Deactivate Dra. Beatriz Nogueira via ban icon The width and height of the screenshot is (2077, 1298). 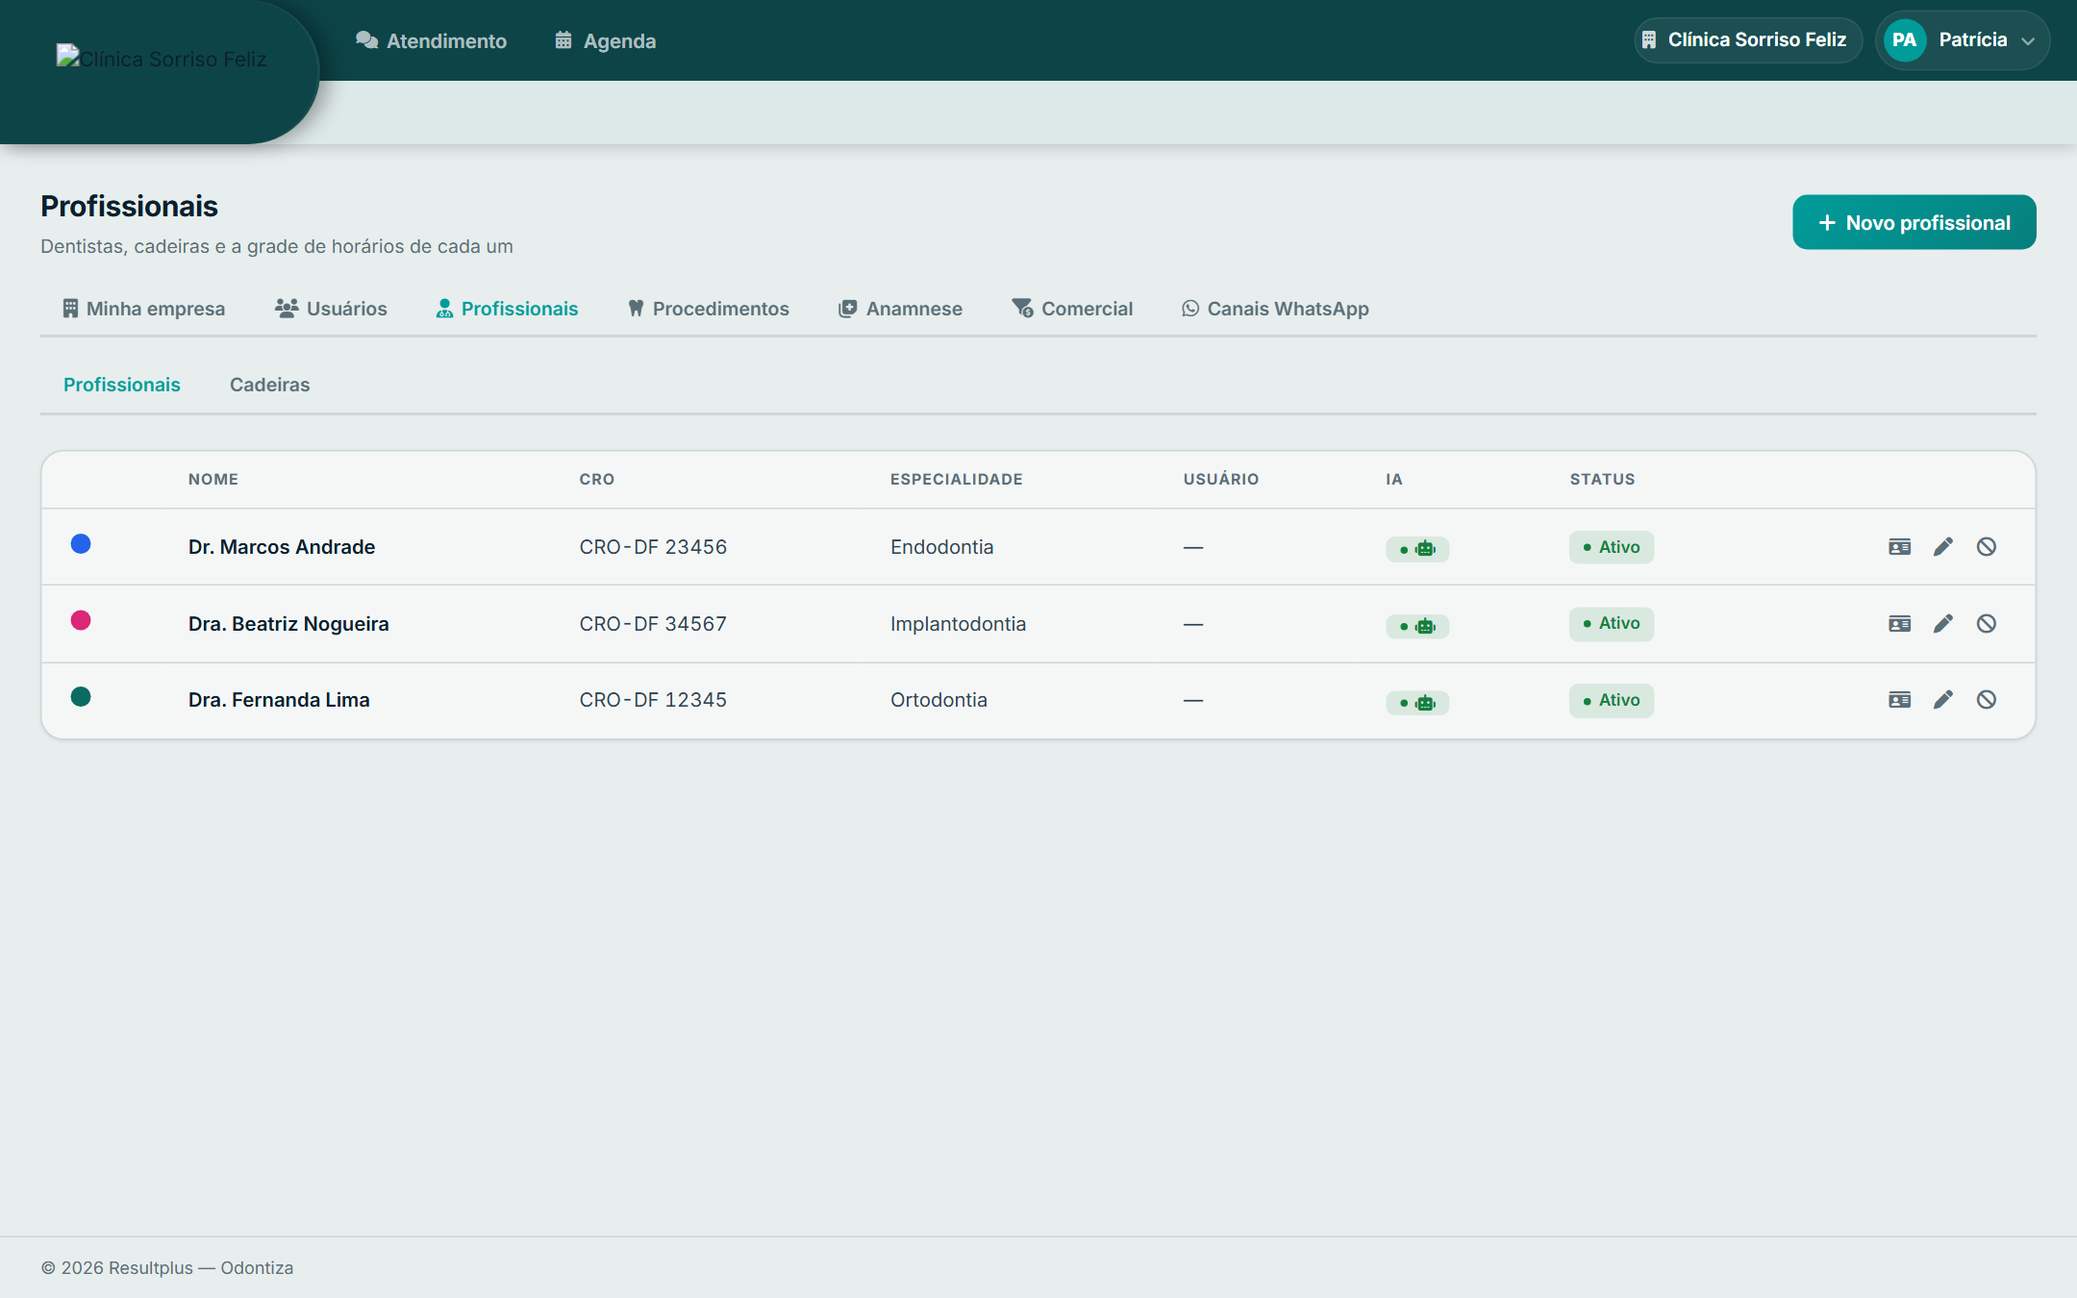tap(1987, 624)
